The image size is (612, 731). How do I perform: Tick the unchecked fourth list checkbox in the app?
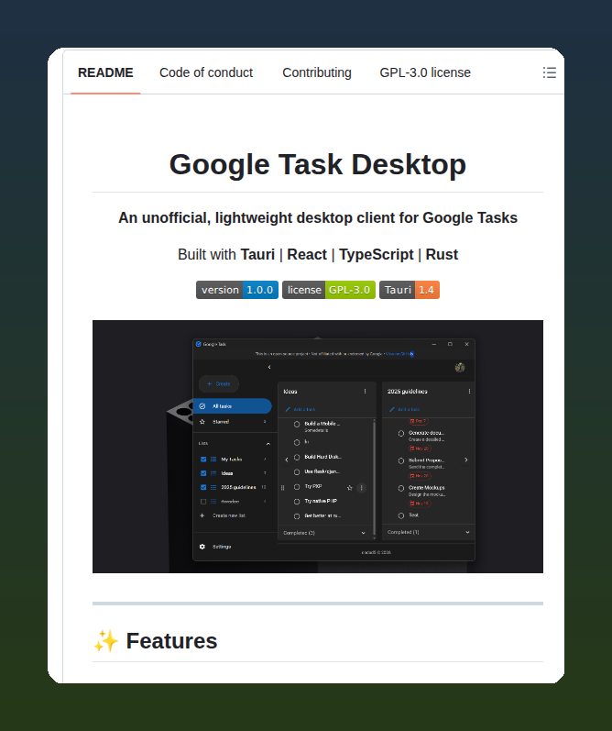pos(203,502)
